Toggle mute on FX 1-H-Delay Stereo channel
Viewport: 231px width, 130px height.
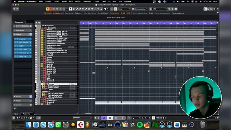43,94
